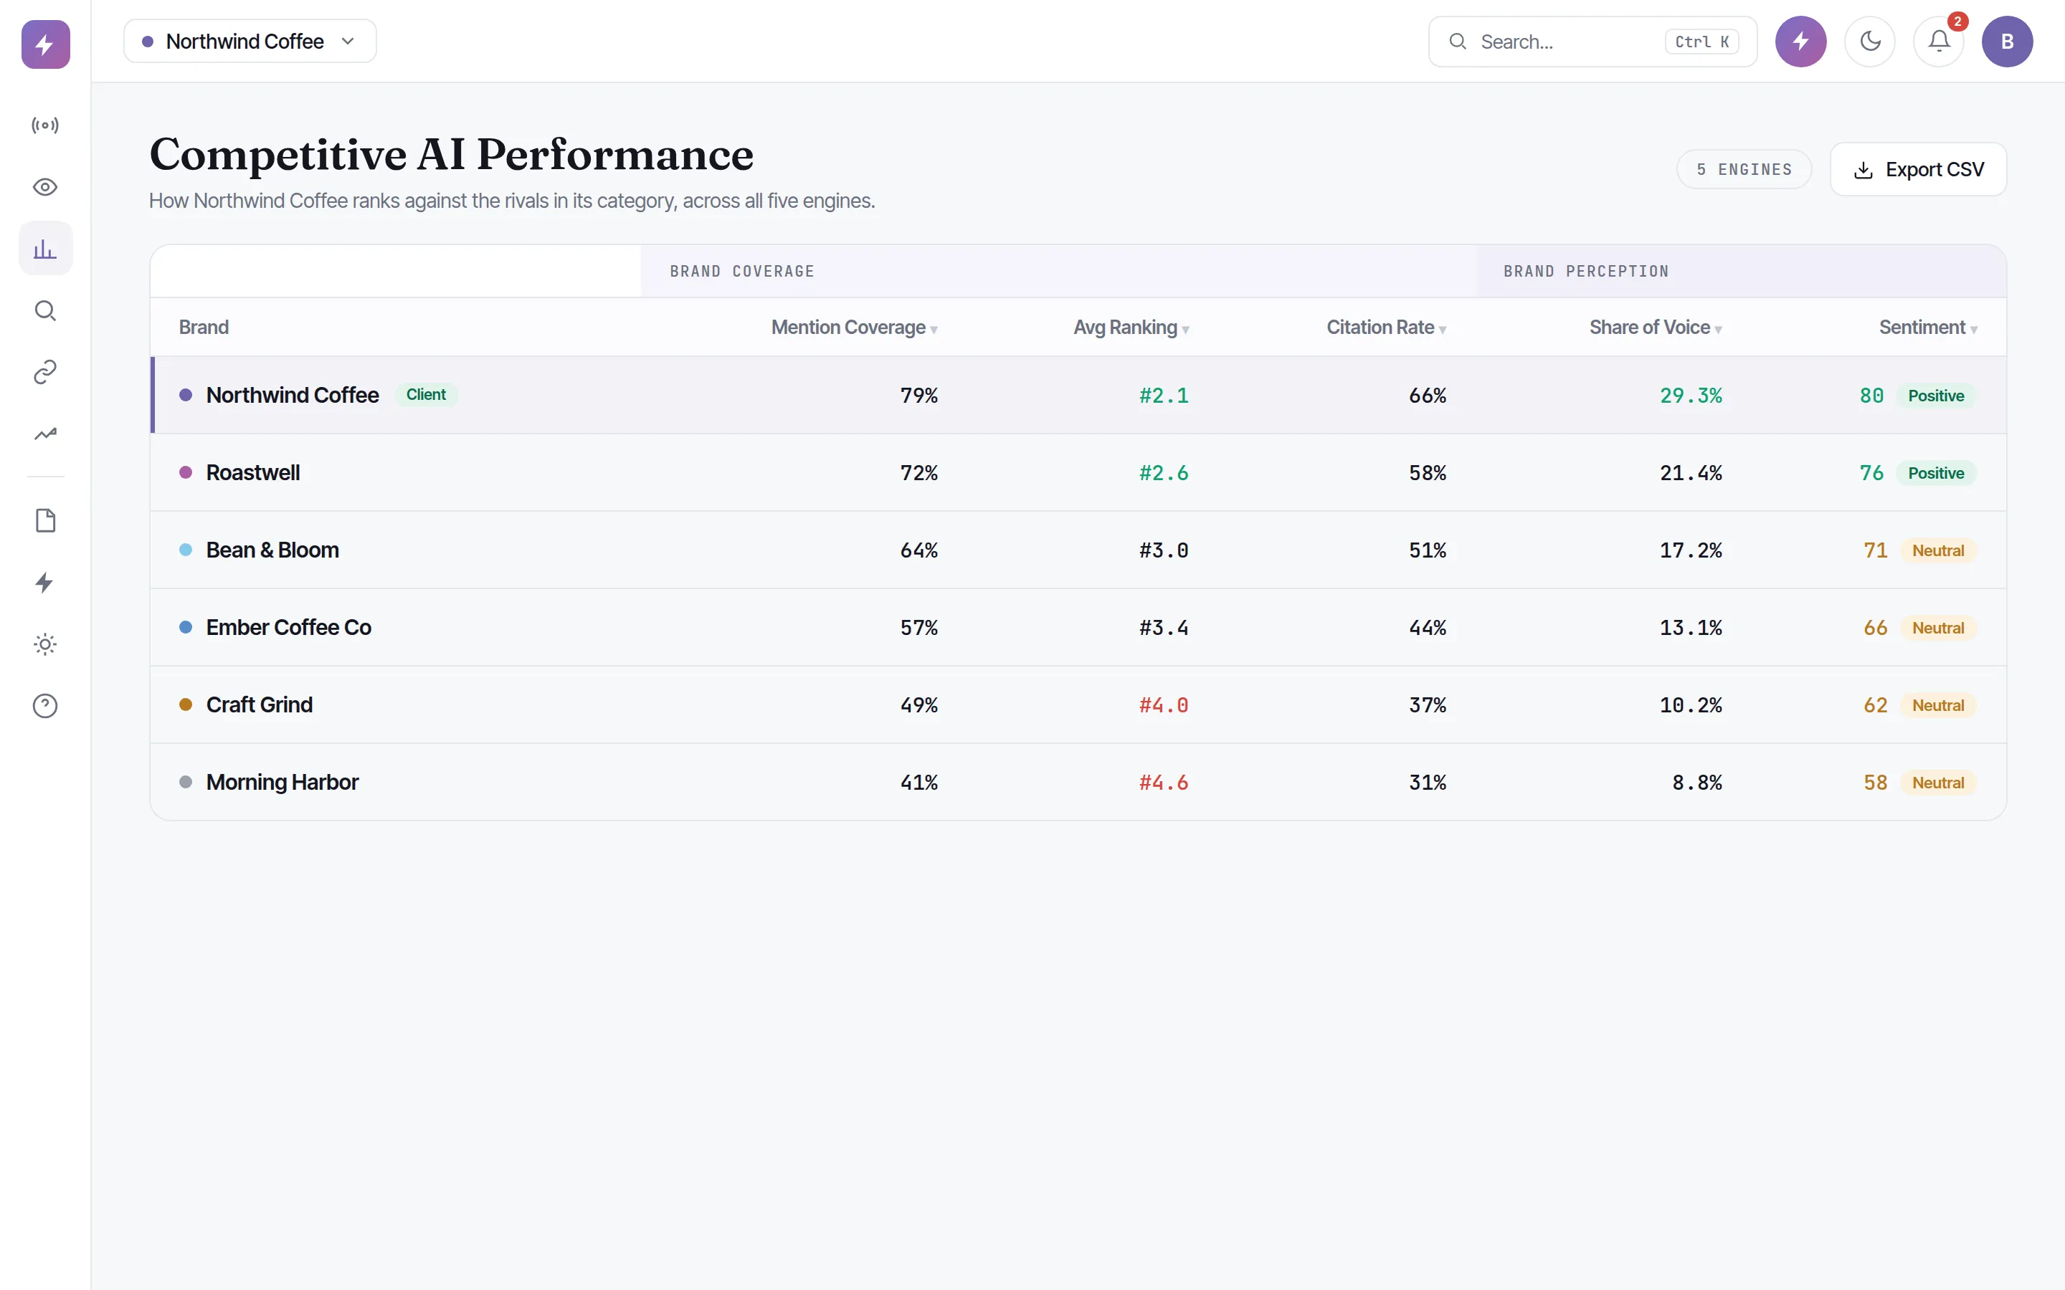Click the purple lightning button in header
This screenshot has width=2065, height=1290.
1800,41
